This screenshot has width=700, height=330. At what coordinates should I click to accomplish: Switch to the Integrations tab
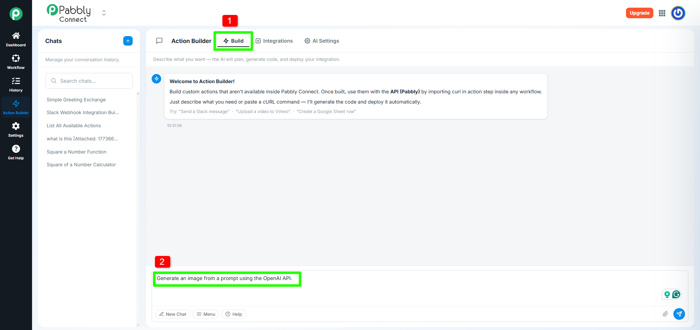point(274,41)
